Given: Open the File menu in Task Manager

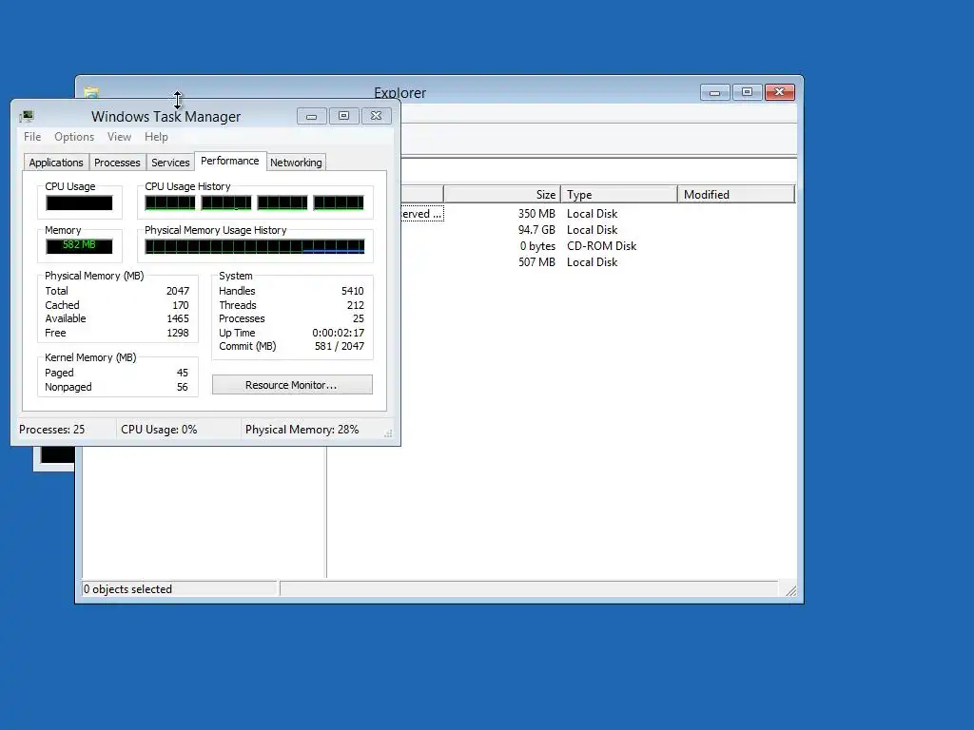Looking at the screenshot, I should [32, 137].
